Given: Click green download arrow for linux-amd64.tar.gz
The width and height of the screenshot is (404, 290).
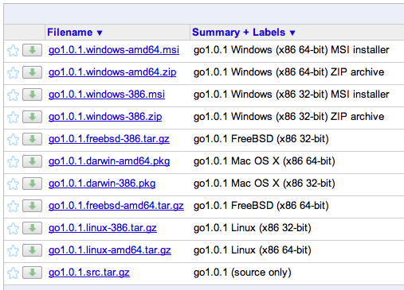Looking at the screenshot, I should click(32, 250).
